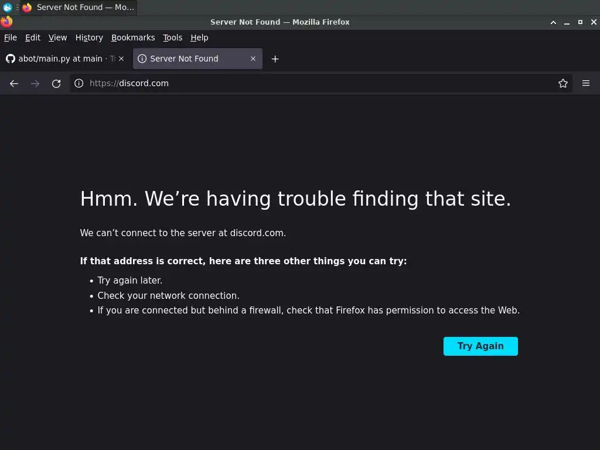Screen dimensions: 600x450
Task: Open the Help menu
Action: pos(199,37)
